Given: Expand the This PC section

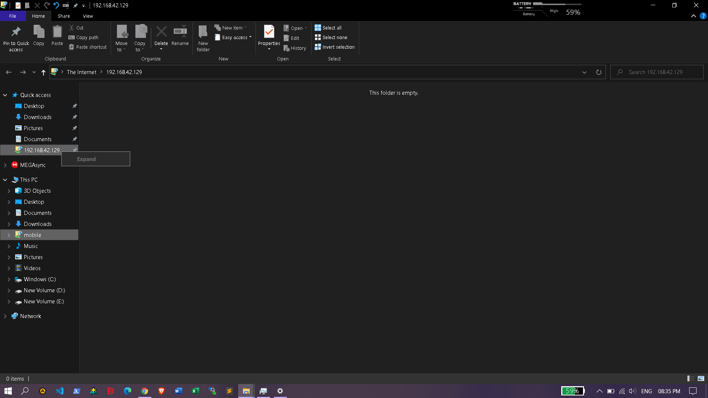Looking at the screenshot, I should (5, 179).
